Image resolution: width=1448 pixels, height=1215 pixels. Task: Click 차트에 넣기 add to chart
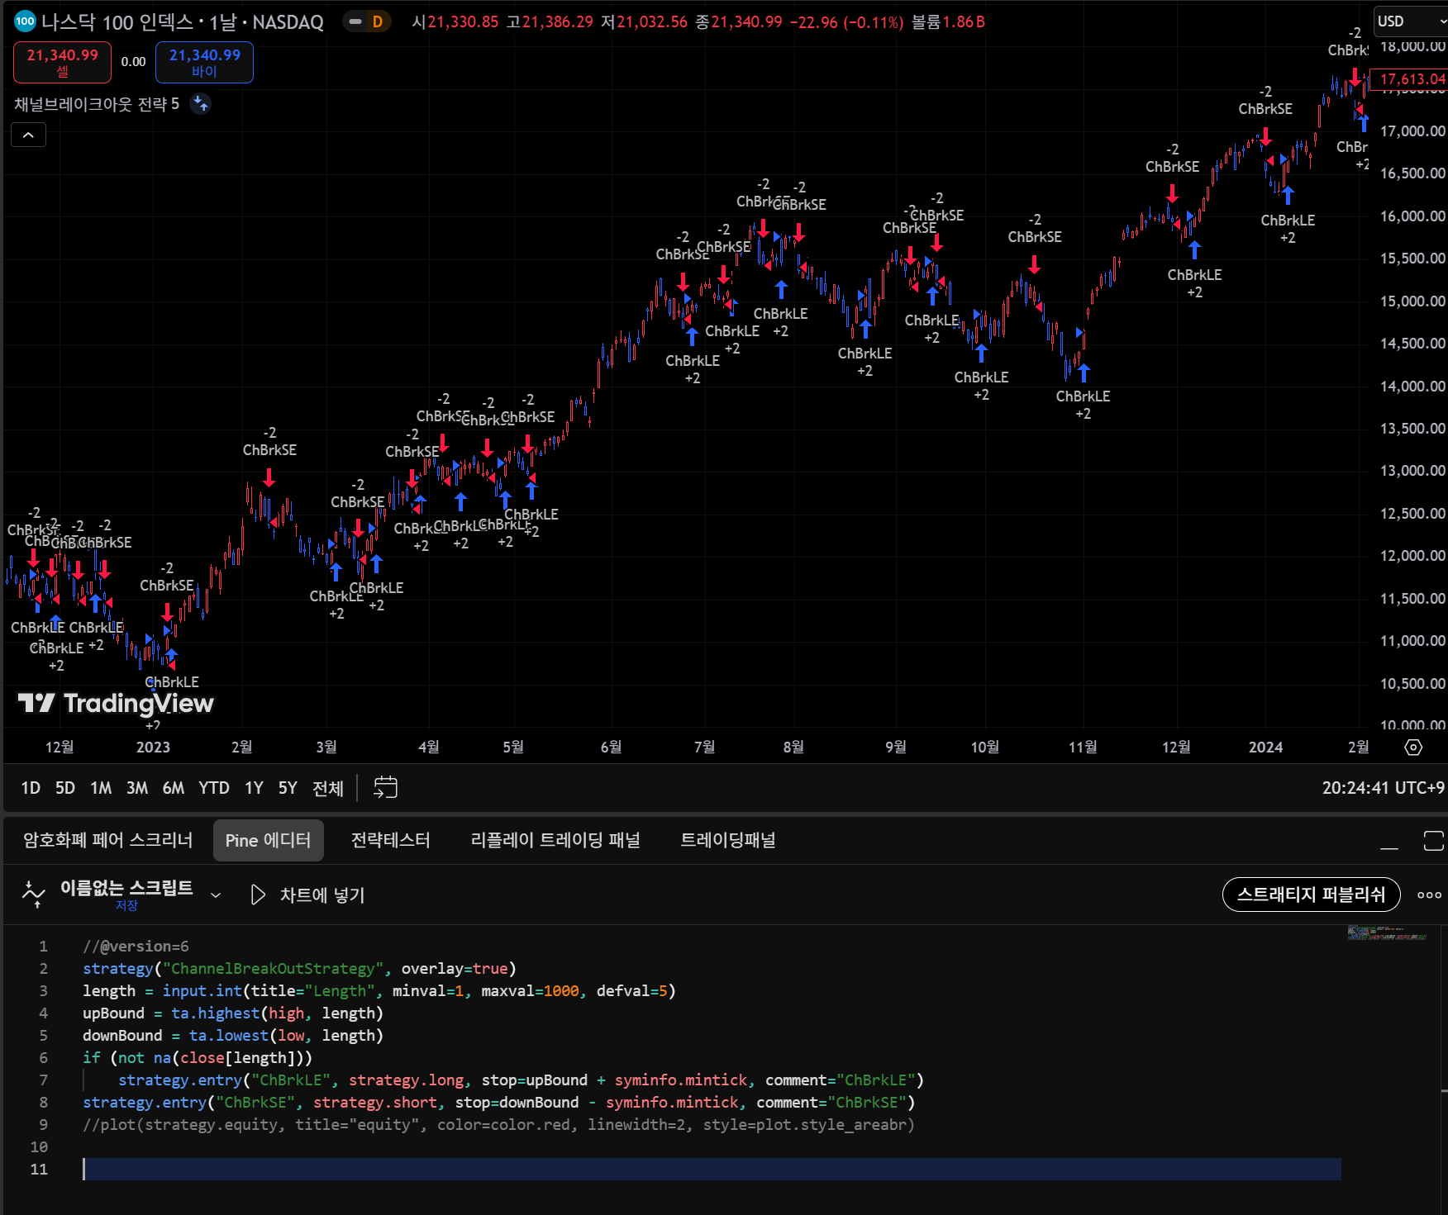[x=322, y=895]
